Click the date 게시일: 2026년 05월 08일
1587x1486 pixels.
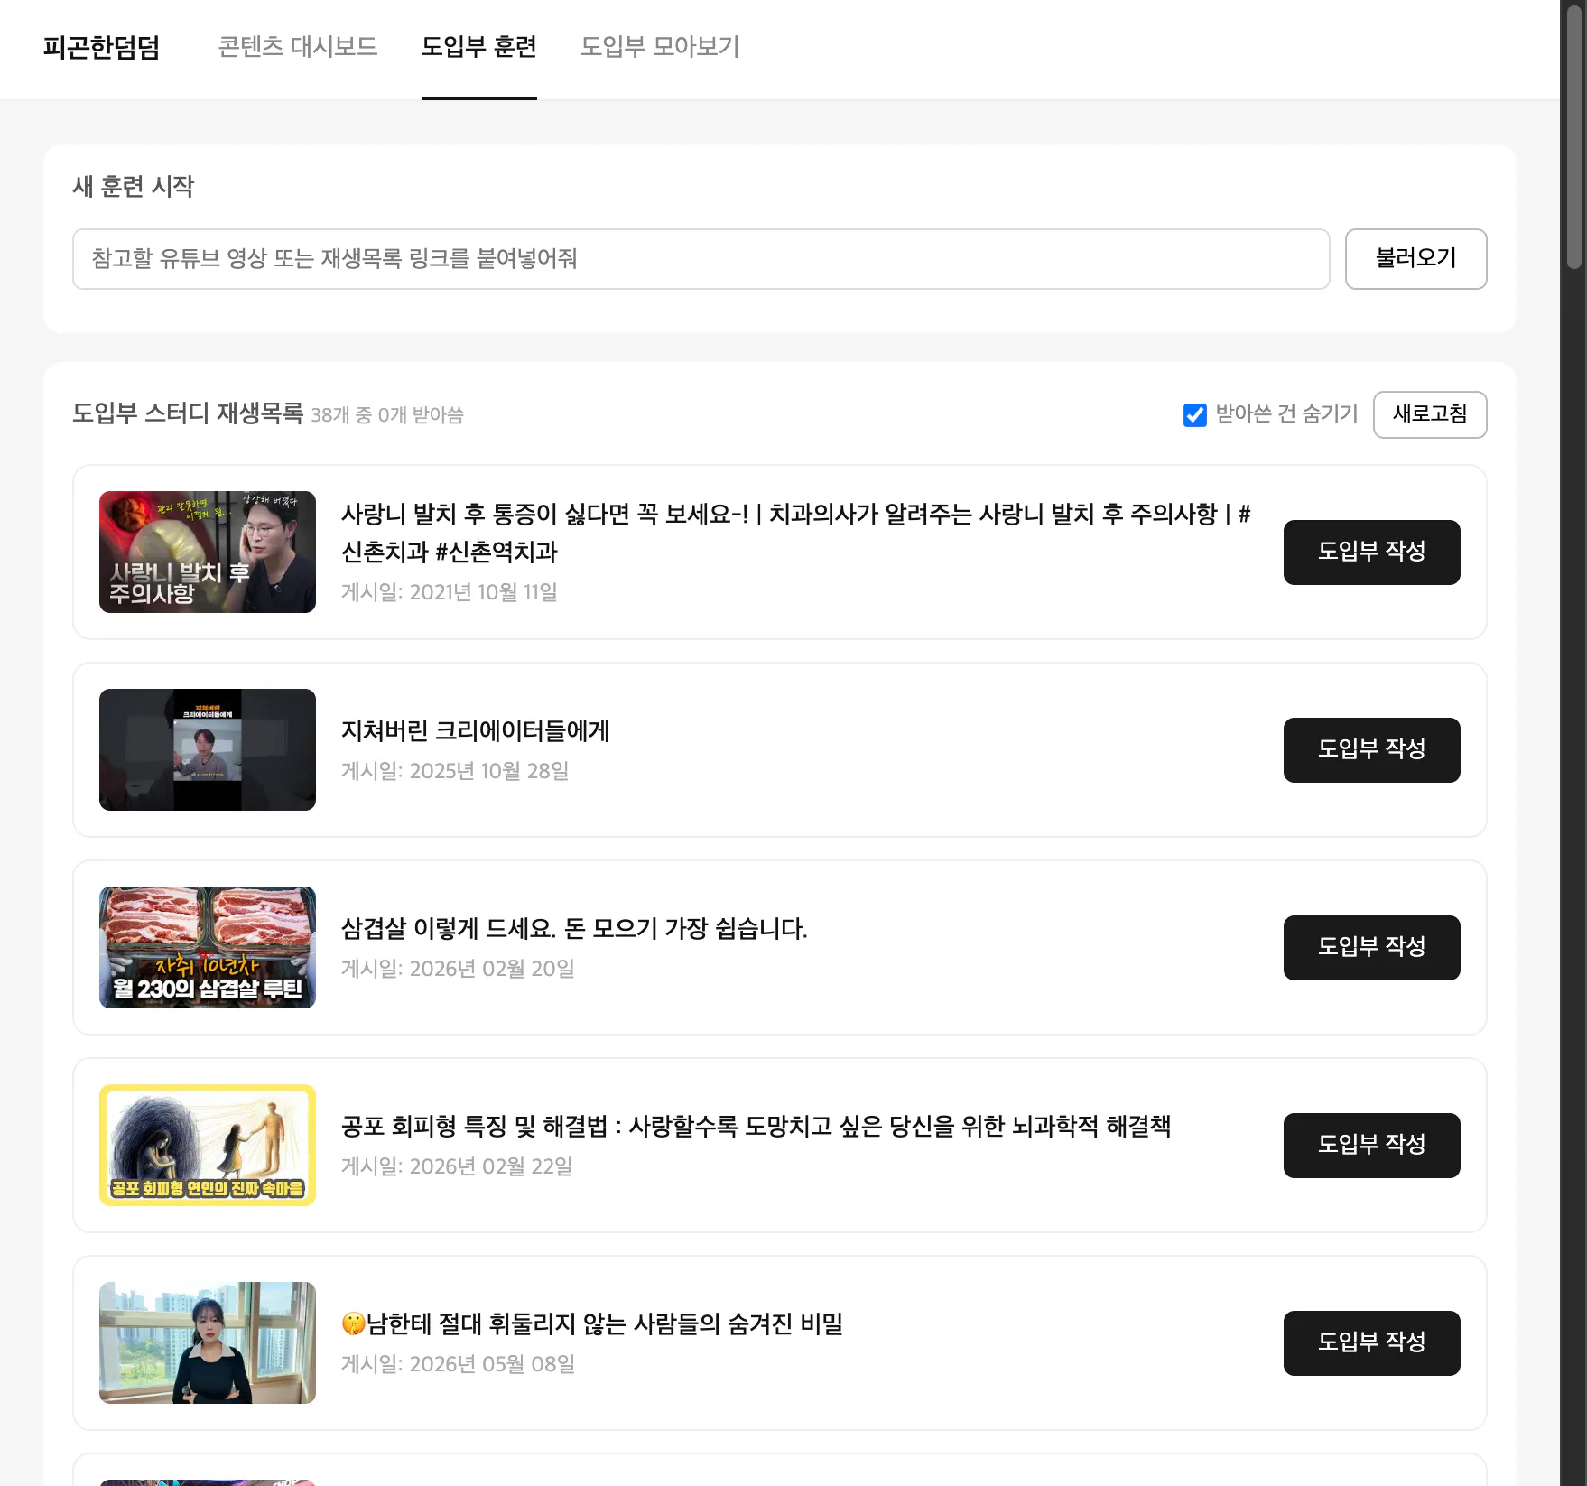[459, 1364]
